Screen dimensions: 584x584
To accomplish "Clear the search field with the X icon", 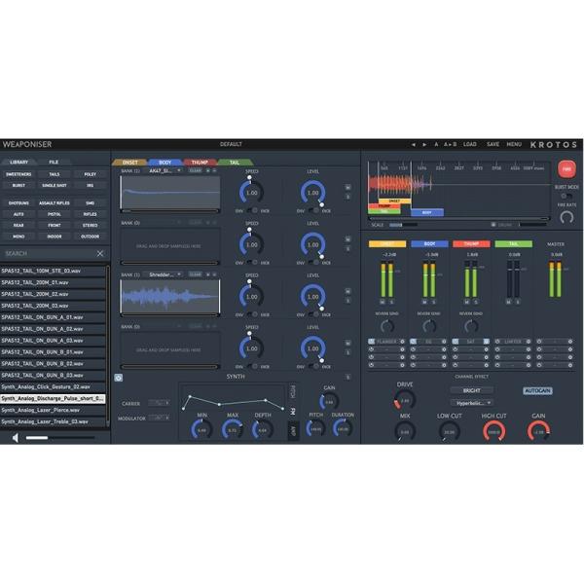I will [x=100, y=253].
